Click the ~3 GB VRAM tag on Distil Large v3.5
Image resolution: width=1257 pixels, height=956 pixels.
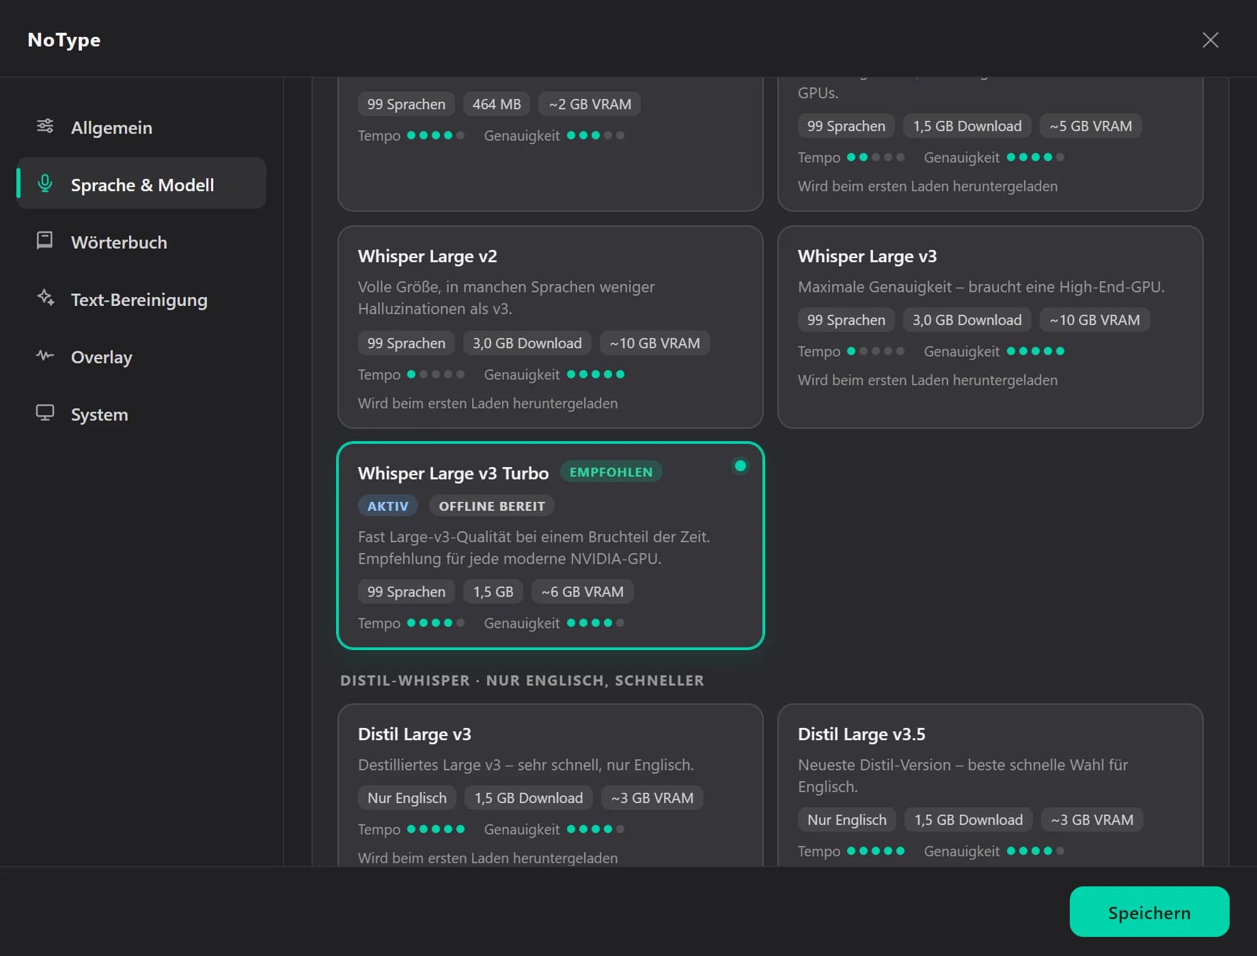click(x=1092, y=819)
